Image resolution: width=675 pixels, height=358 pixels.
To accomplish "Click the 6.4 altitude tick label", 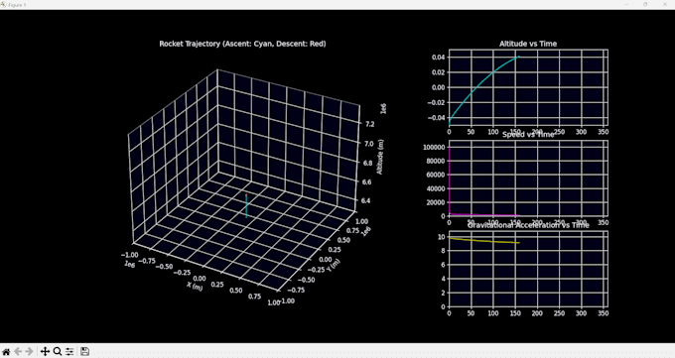I will [x=365, y=200].
